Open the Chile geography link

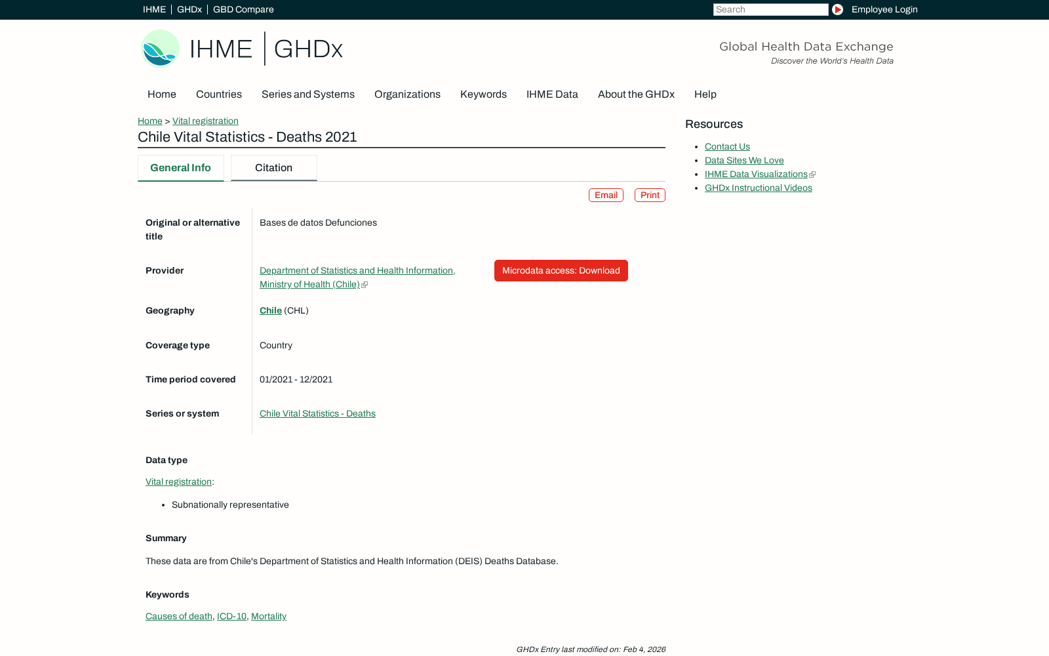(x=271, y=311)
